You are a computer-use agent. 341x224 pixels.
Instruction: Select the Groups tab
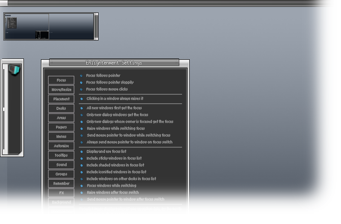pyautogui.click(x=61, y=174)
